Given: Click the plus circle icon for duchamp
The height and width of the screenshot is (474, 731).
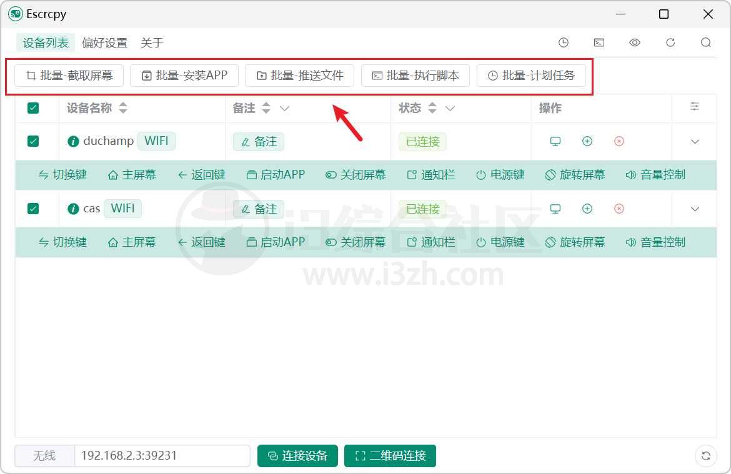Looking at the screenshot, I should click(x=587, y=141).
